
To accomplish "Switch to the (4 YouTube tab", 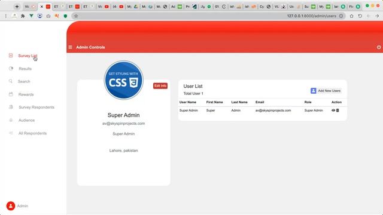I will [x=118, y=7].
